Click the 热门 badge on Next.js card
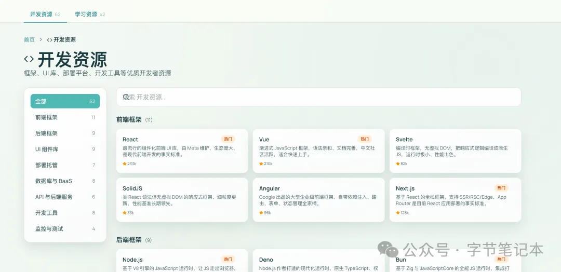Screen dimensions: 561x272 tap(501, 188)
